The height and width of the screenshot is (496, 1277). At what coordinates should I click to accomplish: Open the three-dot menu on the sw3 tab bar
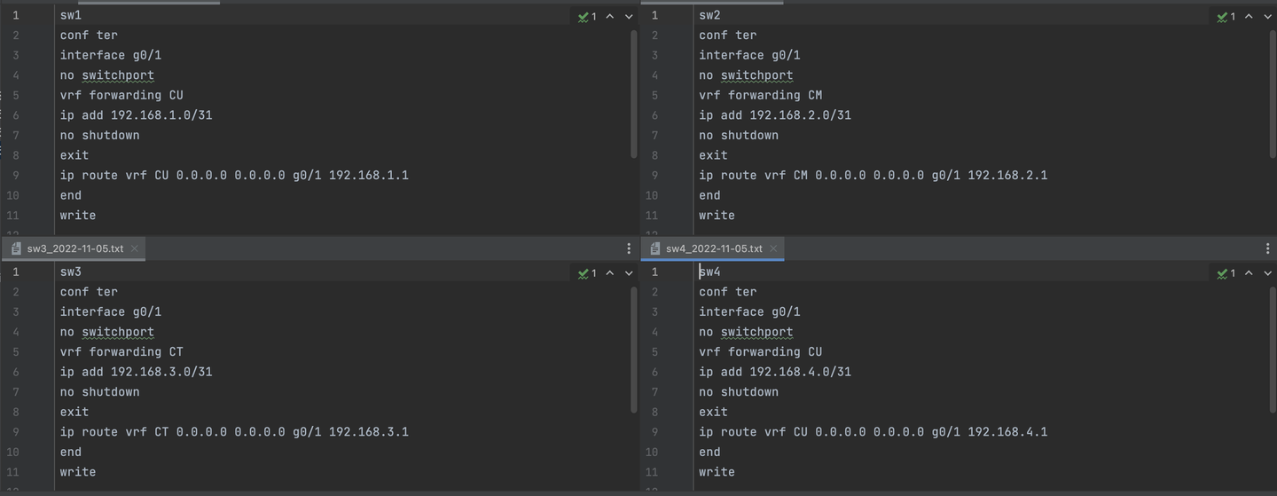pos(629,248)
